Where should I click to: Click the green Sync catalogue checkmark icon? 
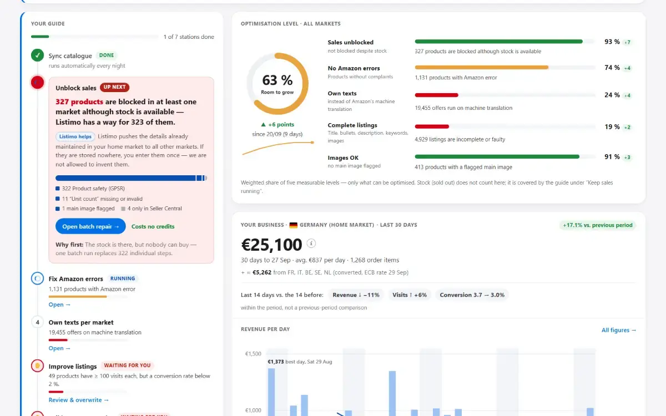point(37,55)
